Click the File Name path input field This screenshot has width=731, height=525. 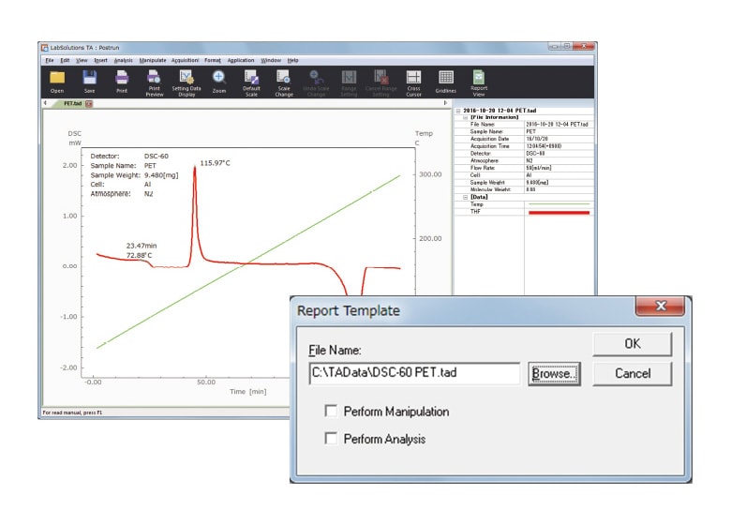pos(413,374)
